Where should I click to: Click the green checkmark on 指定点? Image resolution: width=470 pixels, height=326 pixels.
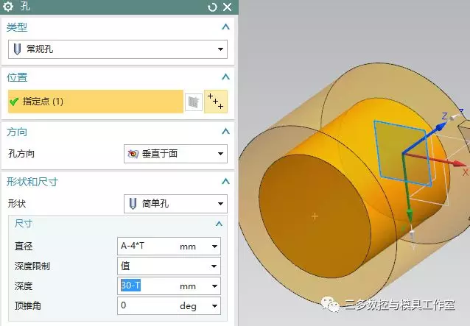pyautogui.click(x=14, y=102)
